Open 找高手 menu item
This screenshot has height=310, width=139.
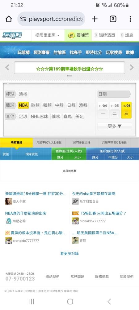click(76, 52)
